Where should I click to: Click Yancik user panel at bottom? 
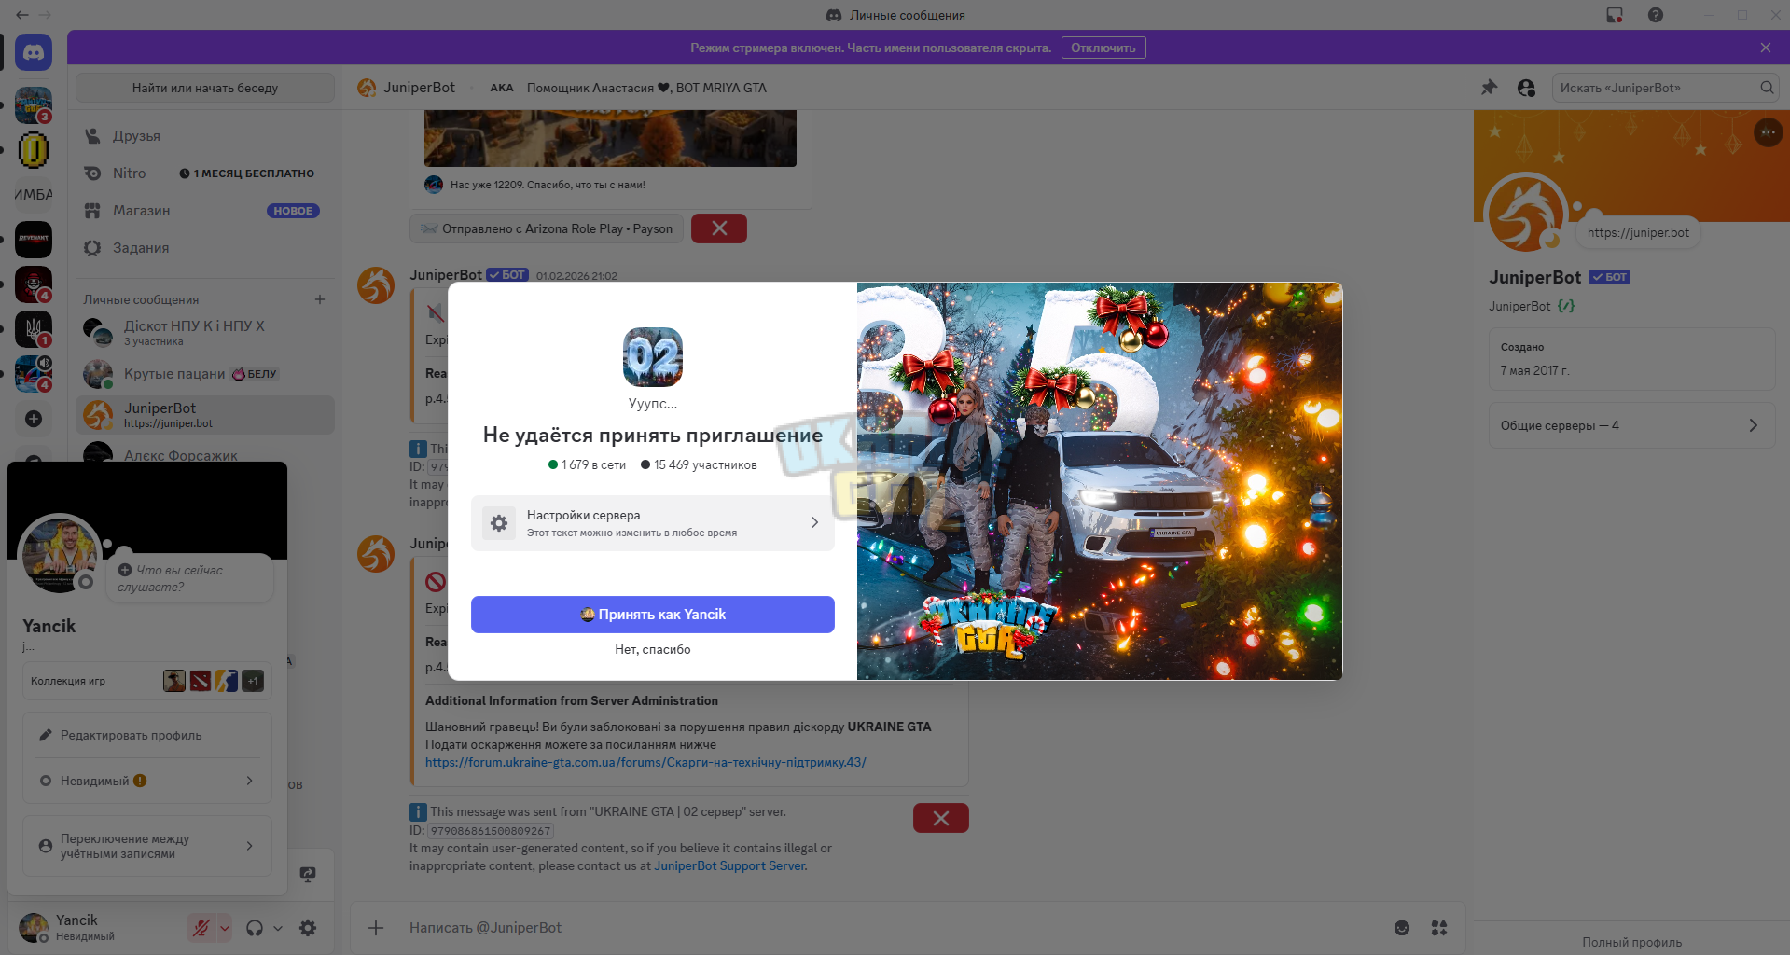(x=98, y=928)
